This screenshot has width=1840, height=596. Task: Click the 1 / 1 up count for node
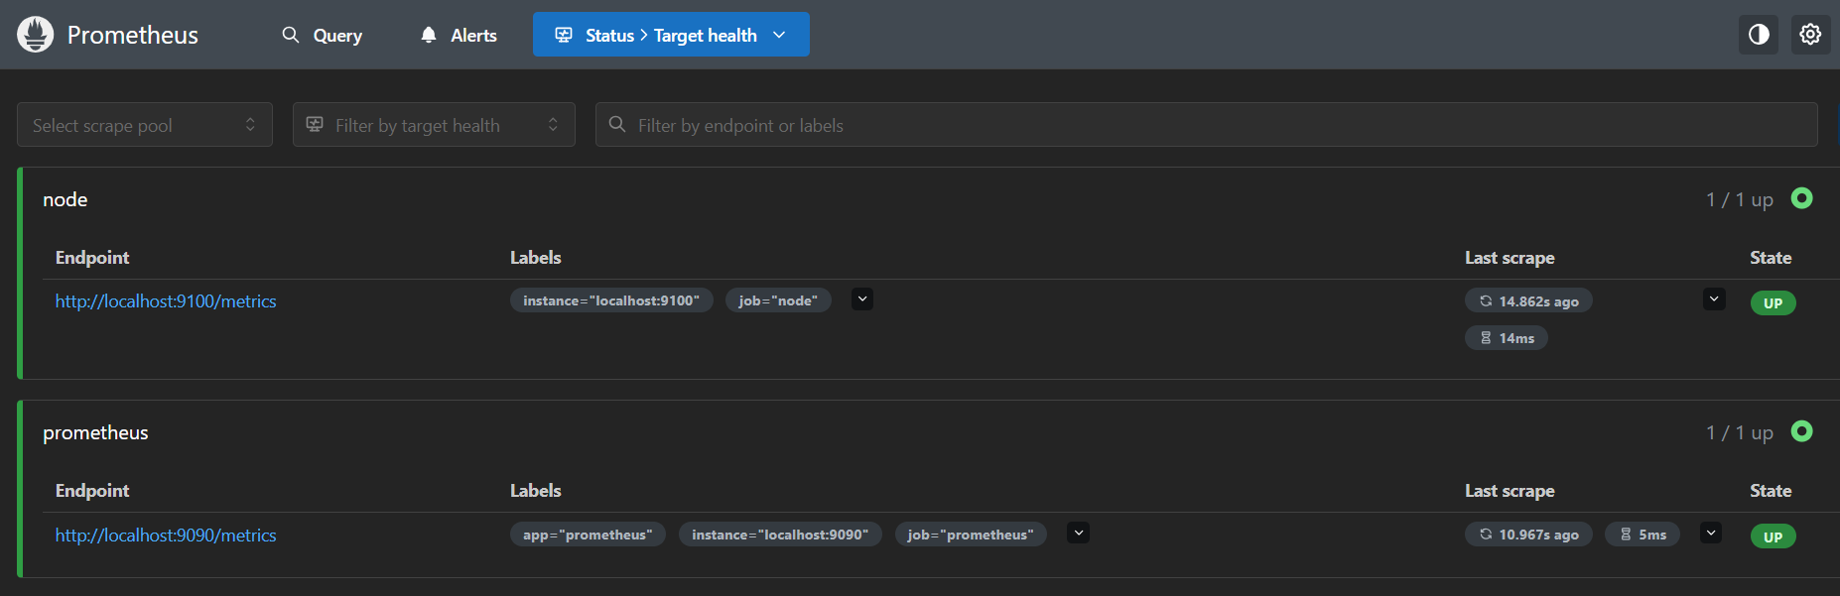click(x=1740, y=200)
